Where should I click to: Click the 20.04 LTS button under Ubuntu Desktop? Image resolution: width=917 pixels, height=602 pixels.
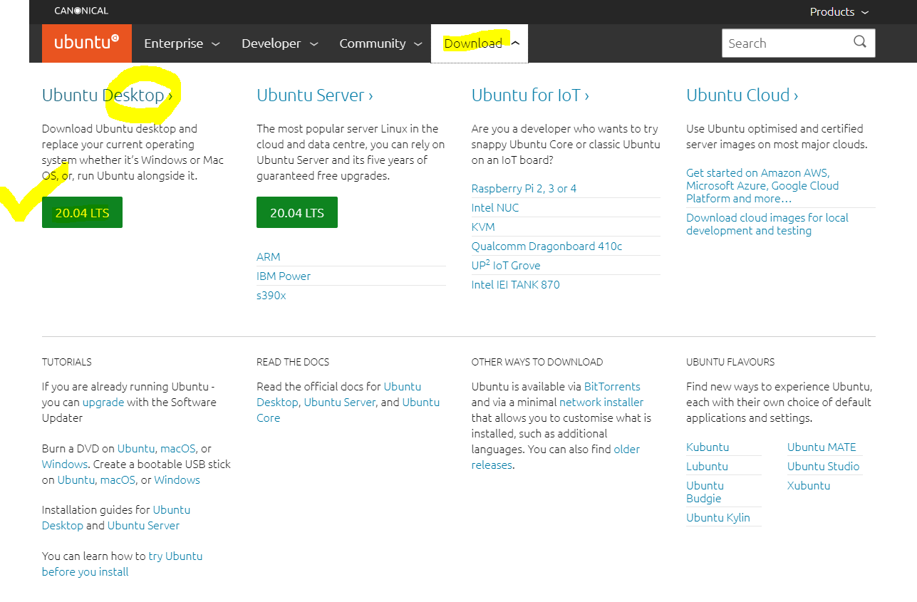coord(82,212)
